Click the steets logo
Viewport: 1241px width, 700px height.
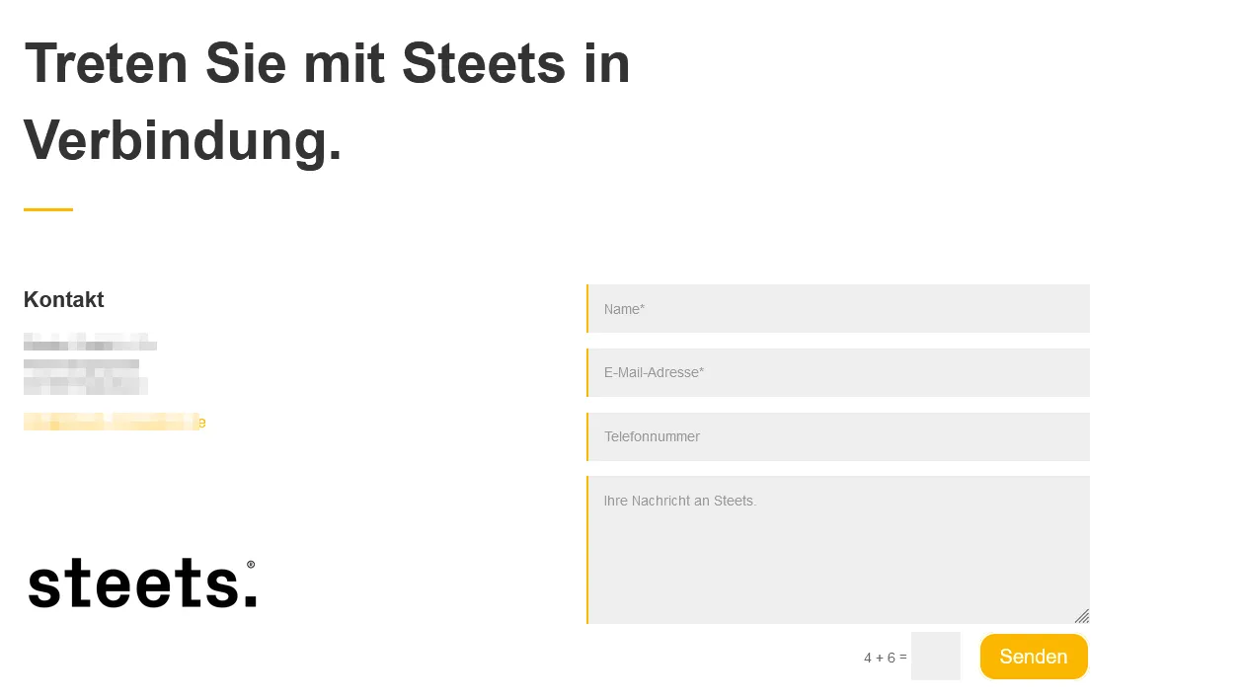[x=142, y=583]
